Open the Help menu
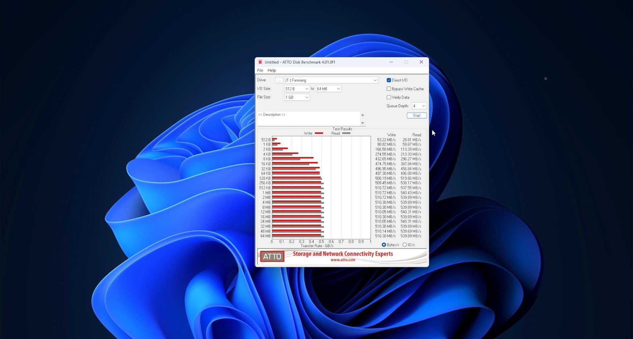This screenshot has width=633, height=339. [272, 70]
